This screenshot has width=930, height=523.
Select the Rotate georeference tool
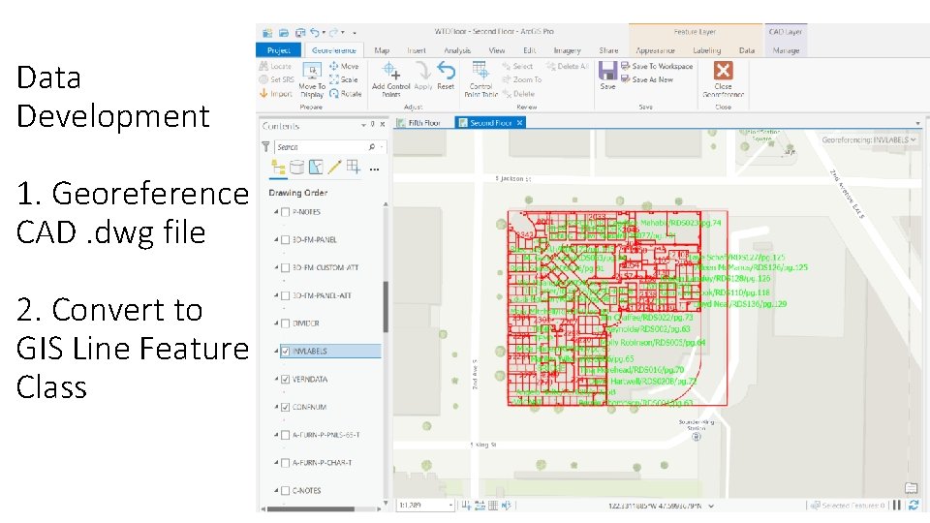[x=345, y=94]
